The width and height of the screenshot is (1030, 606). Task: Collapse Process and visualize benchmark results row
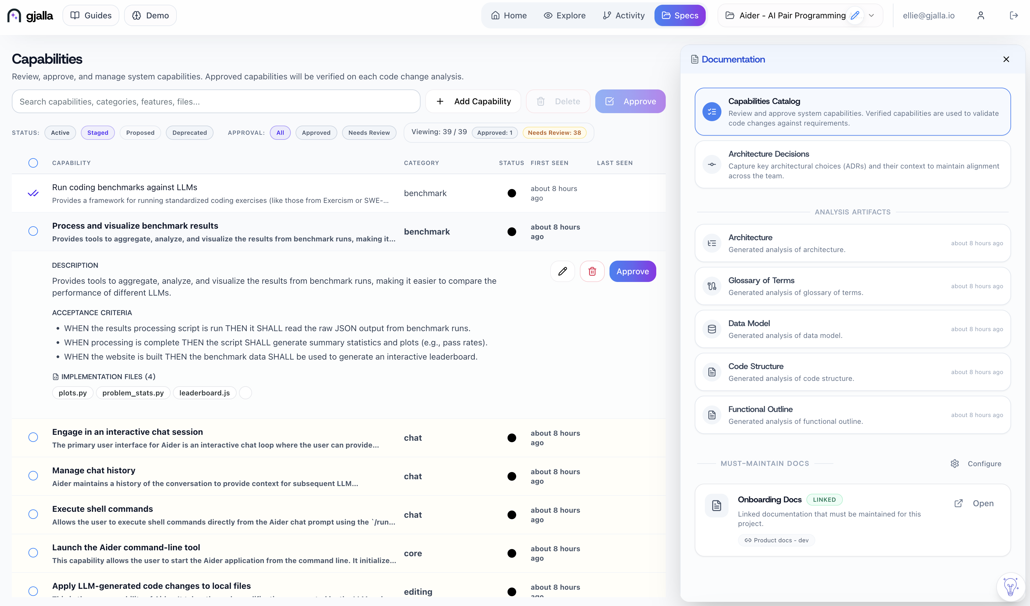(x=135, y=226)
